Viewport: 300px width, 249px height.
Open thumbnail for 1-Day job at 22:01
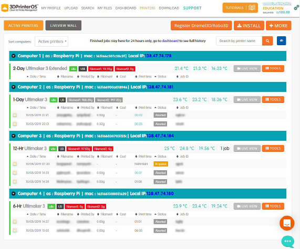(15, 124)
